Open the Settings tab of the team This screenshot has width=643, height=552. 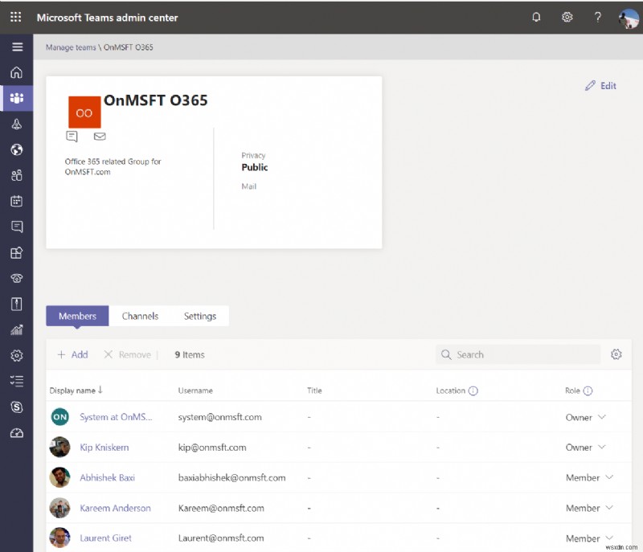200,316
